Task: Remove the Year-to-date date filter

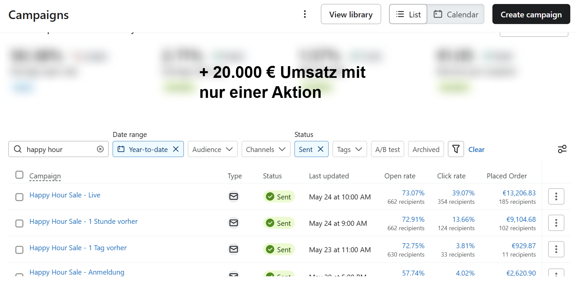Action: 176,149
